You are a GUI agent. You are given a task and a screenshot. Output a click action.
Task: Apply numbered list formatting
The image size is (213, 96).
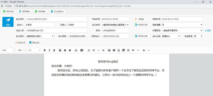[x=89, y=50]
